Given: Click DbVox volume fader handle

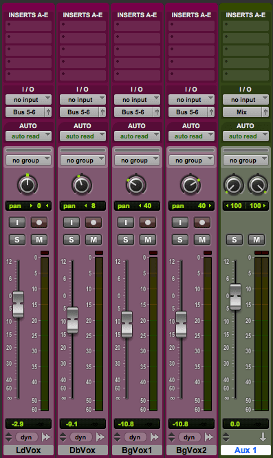Looking at the screenshot, I should [73, 320].
